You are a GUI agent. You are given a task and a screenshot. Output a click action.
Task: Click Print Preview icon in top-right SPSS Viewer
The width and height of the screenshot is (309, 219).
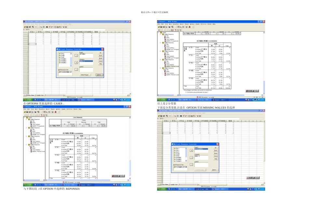(166, 27)
